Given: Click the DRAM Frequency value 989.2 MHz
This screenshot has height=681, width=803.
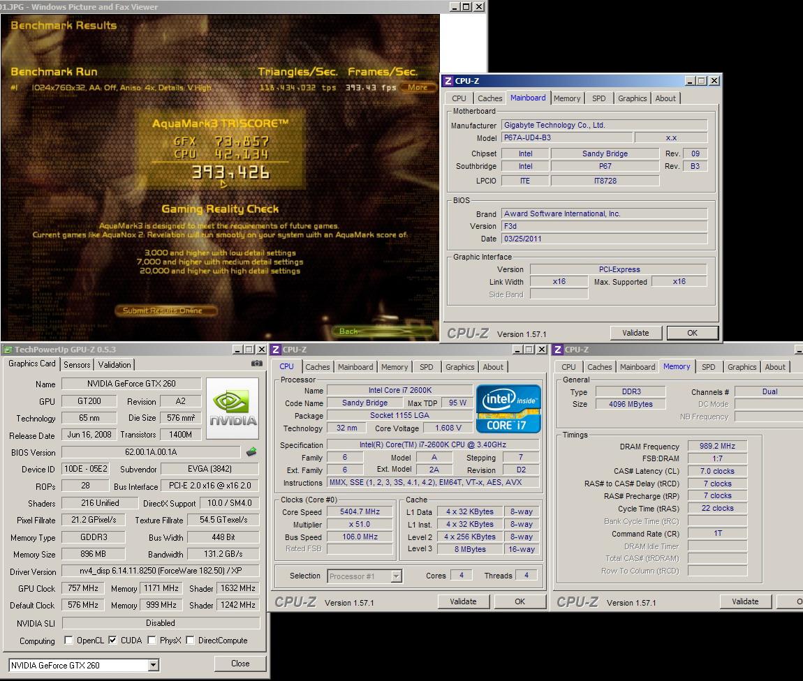Looking at the screenshot, I should (717, 446).
